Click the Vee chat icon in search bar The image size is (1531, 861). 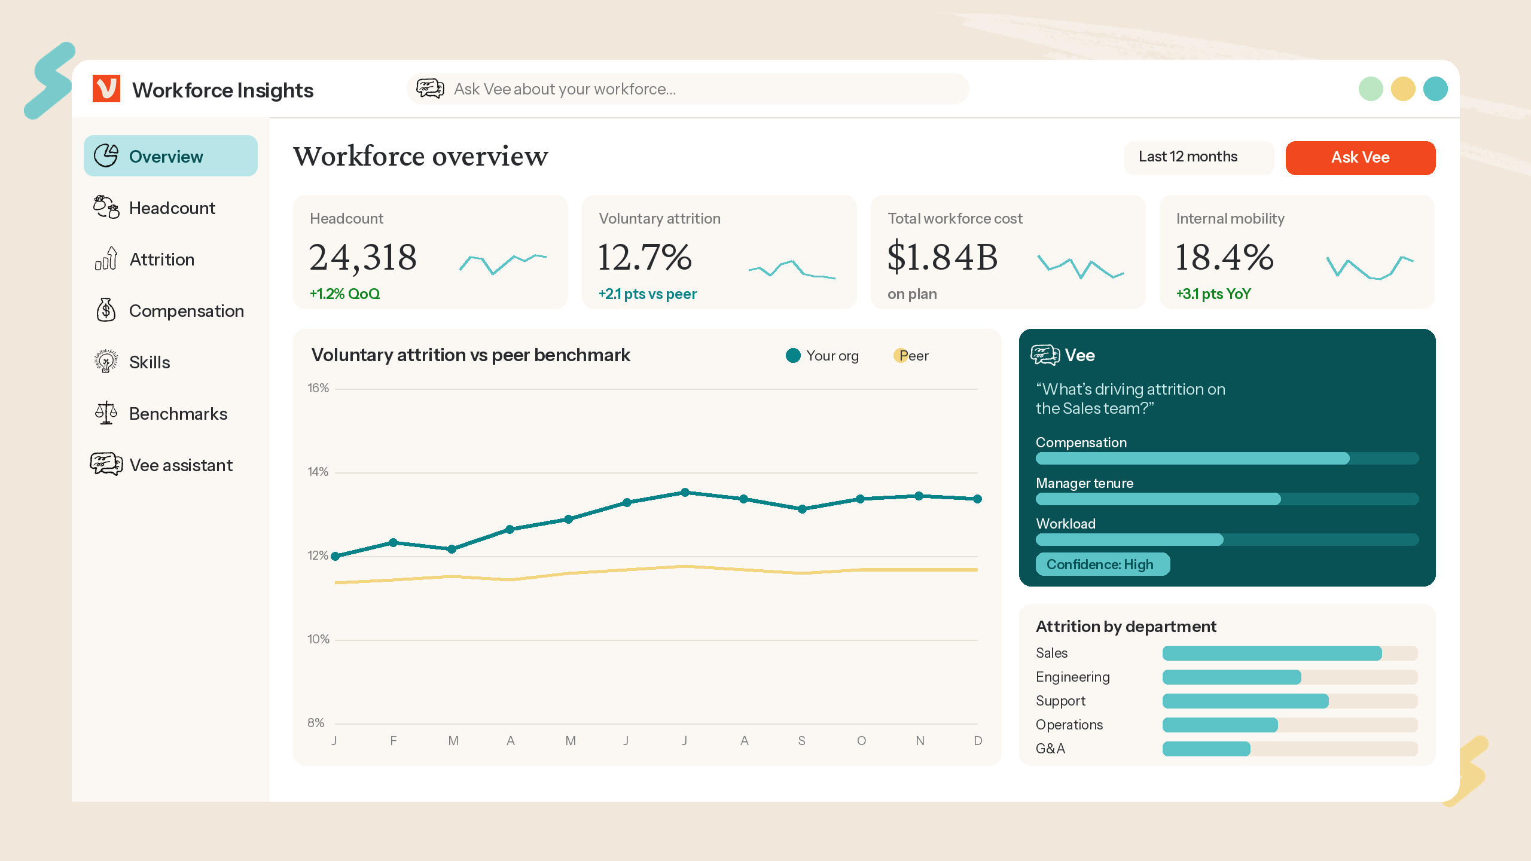pos(430,88)
